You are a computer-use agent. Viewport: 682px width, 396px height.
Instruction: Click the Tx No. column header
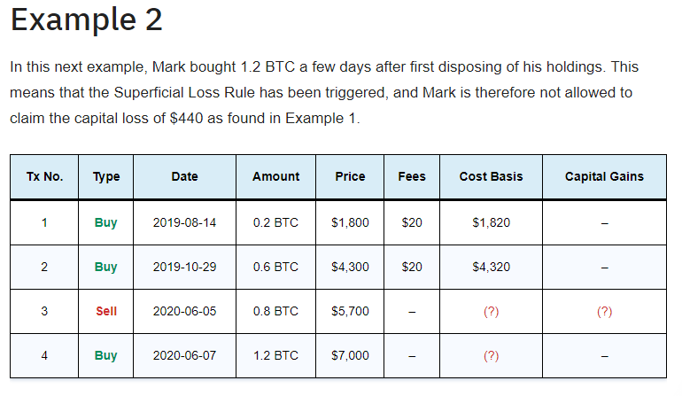click(x=44, y=176)
